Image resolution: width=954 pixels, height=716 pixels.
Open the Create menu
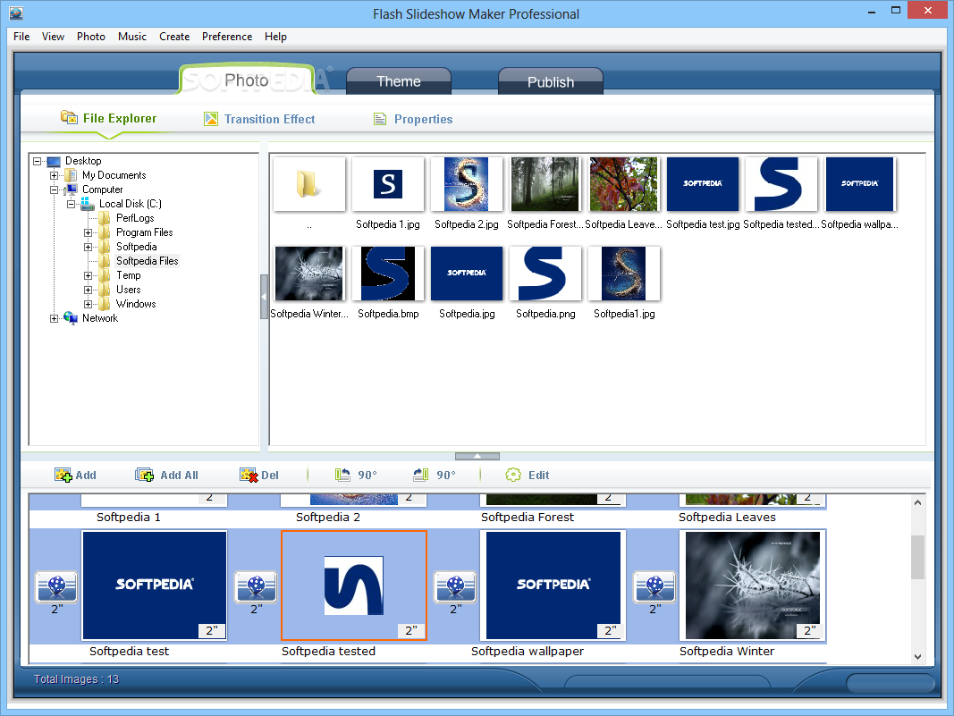tap(174, 37)
